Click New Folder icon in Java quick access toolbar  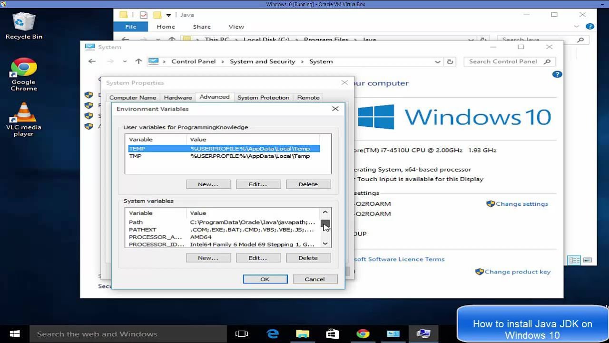[x=157, y=15]
